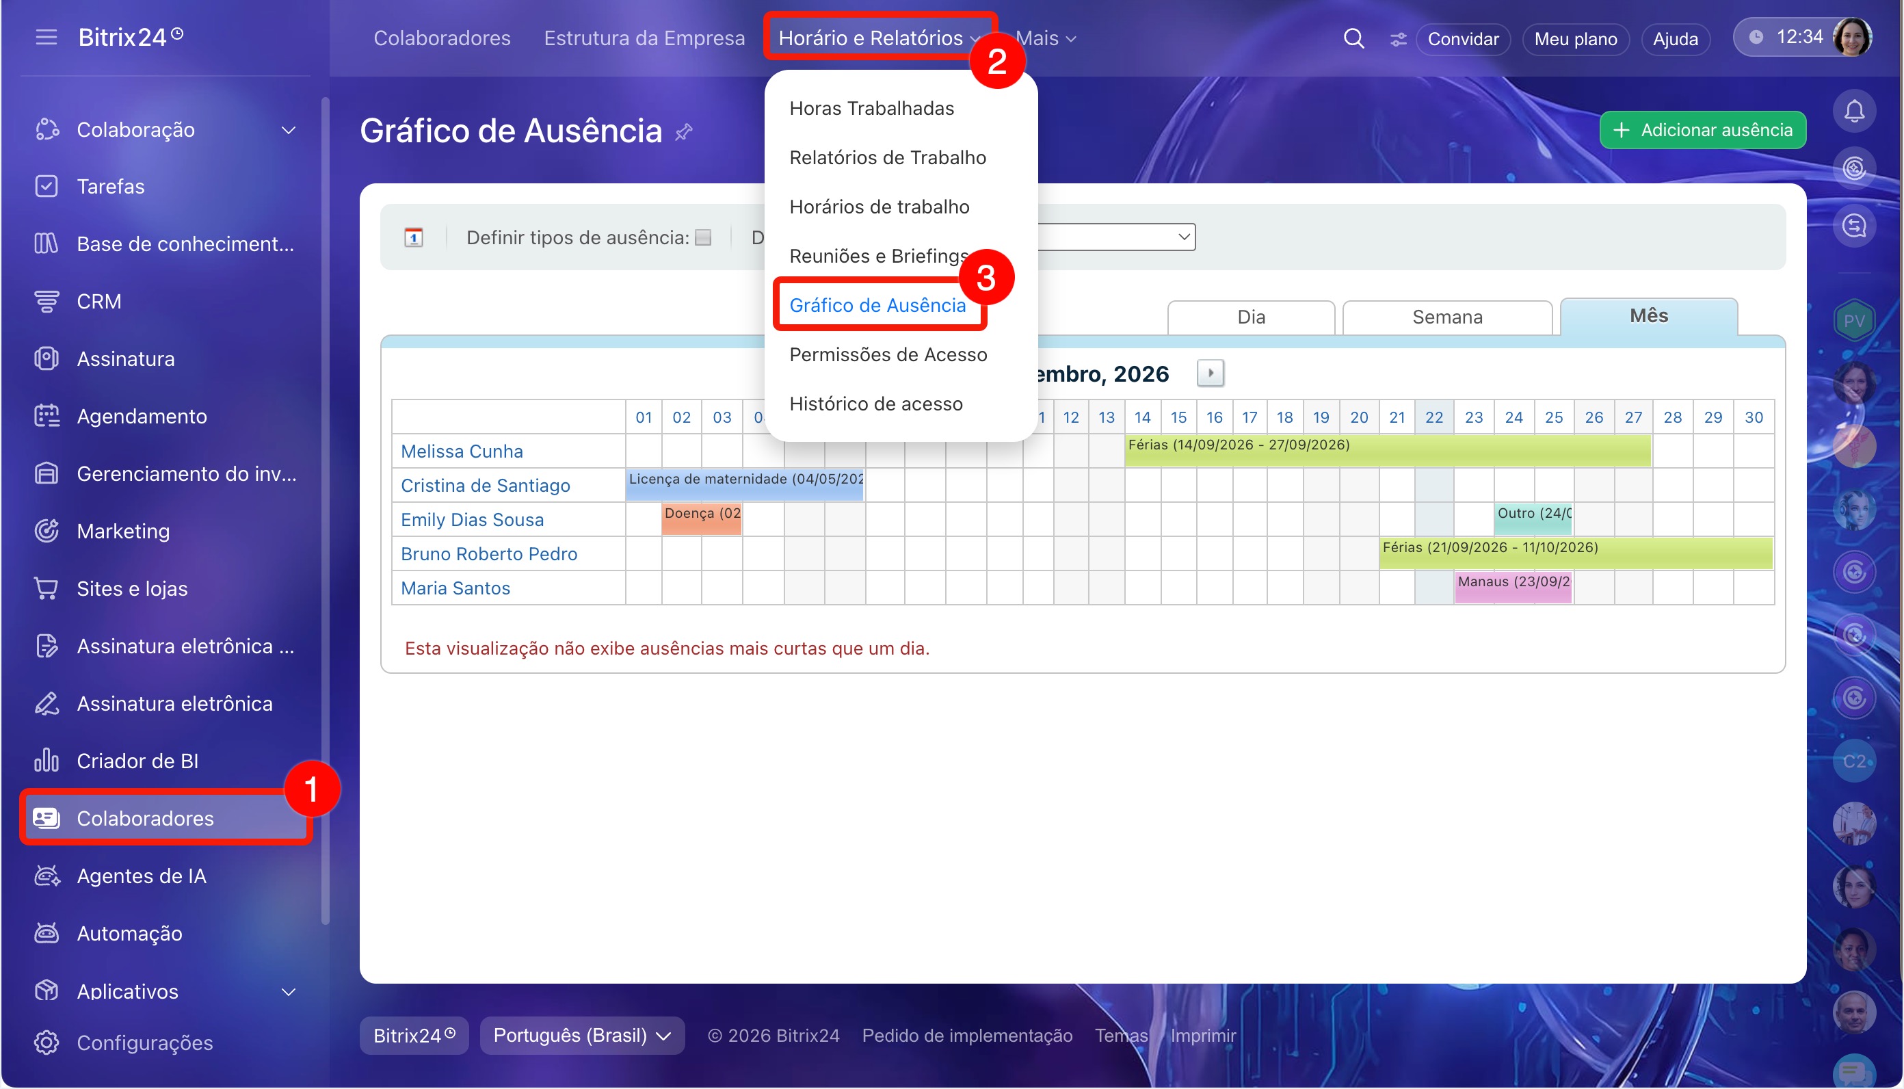Click the Adicionar ausência button
This screenshot has height=1089, width=1904.
coord(1703,130)
